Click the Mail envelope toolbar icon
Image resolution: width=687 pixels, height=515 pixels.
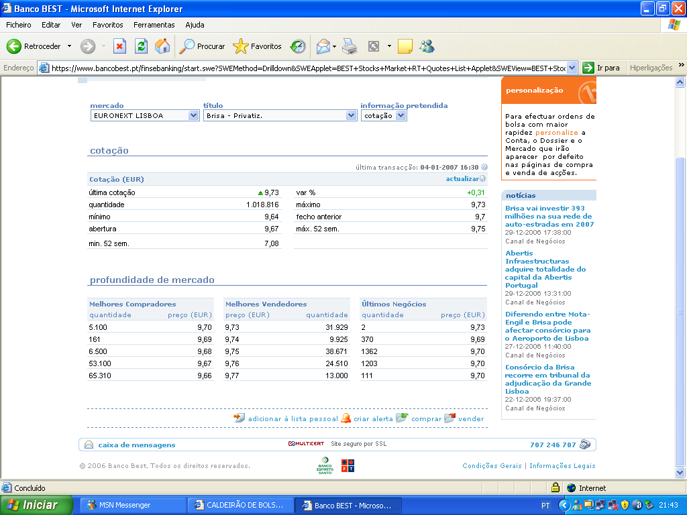[x=323, y=46]
